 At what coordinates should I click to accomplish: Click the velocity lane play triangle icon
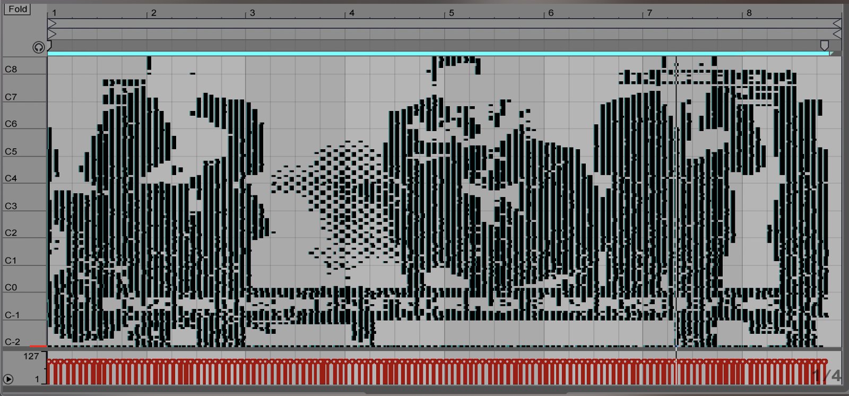[x=8, y=379]
